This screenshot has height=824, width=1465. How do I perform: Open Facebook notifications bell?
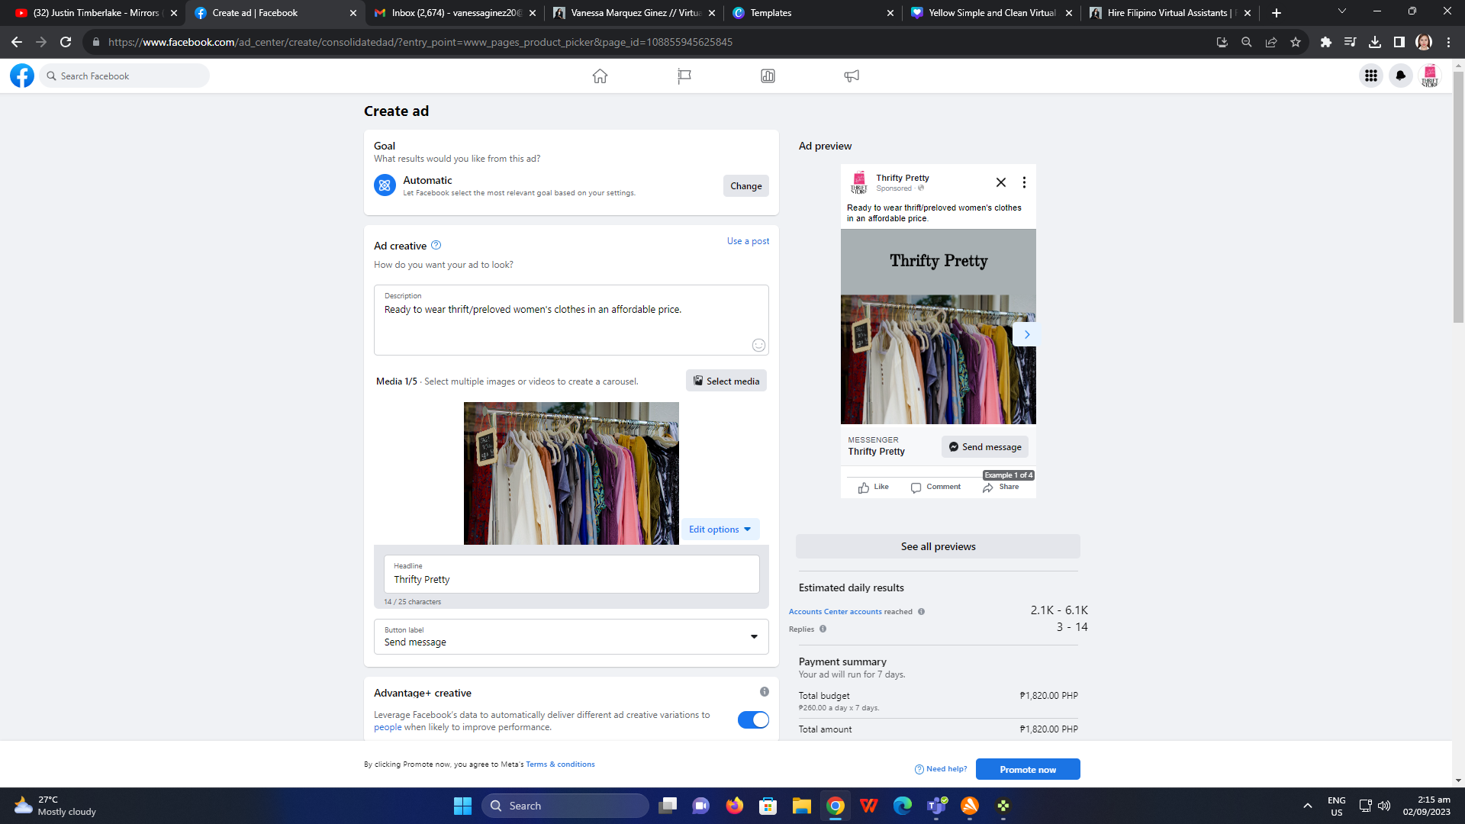coord(1401,76)
